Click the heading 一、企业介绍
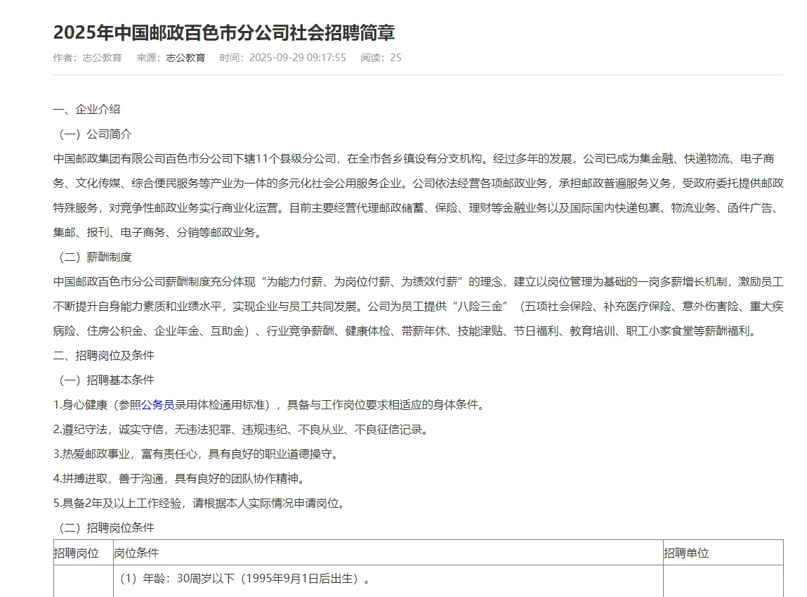The image size is (807, 597). 86,109
